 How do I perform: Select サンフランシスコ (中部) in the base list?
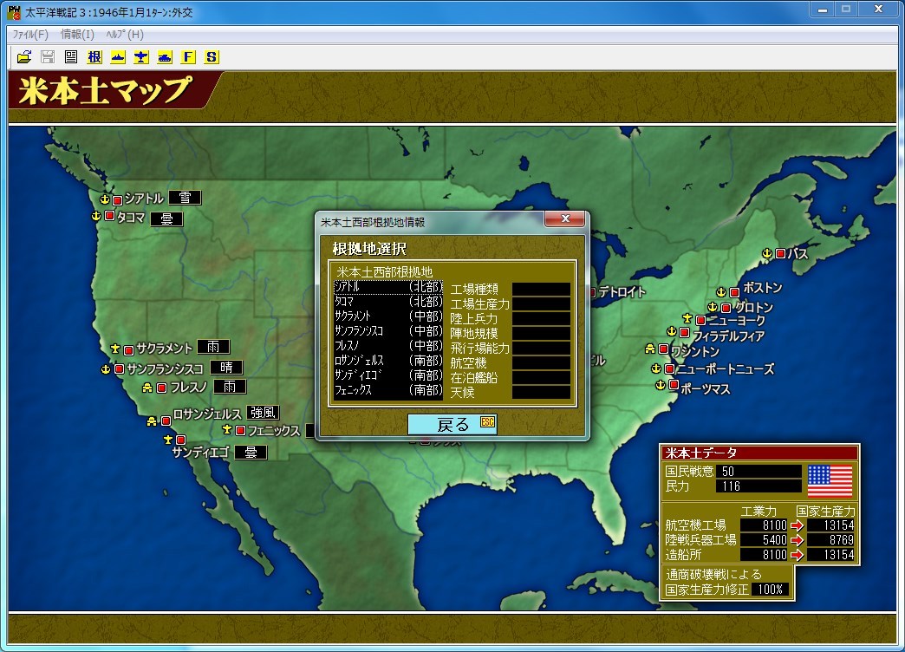[x=388, y=331]
